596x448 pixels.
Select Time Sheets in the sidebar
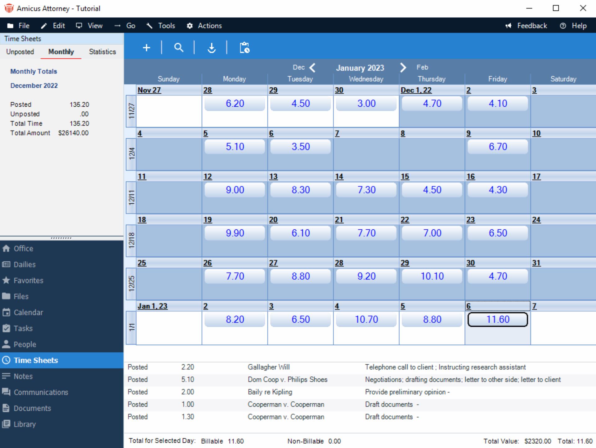pos(62,360)
